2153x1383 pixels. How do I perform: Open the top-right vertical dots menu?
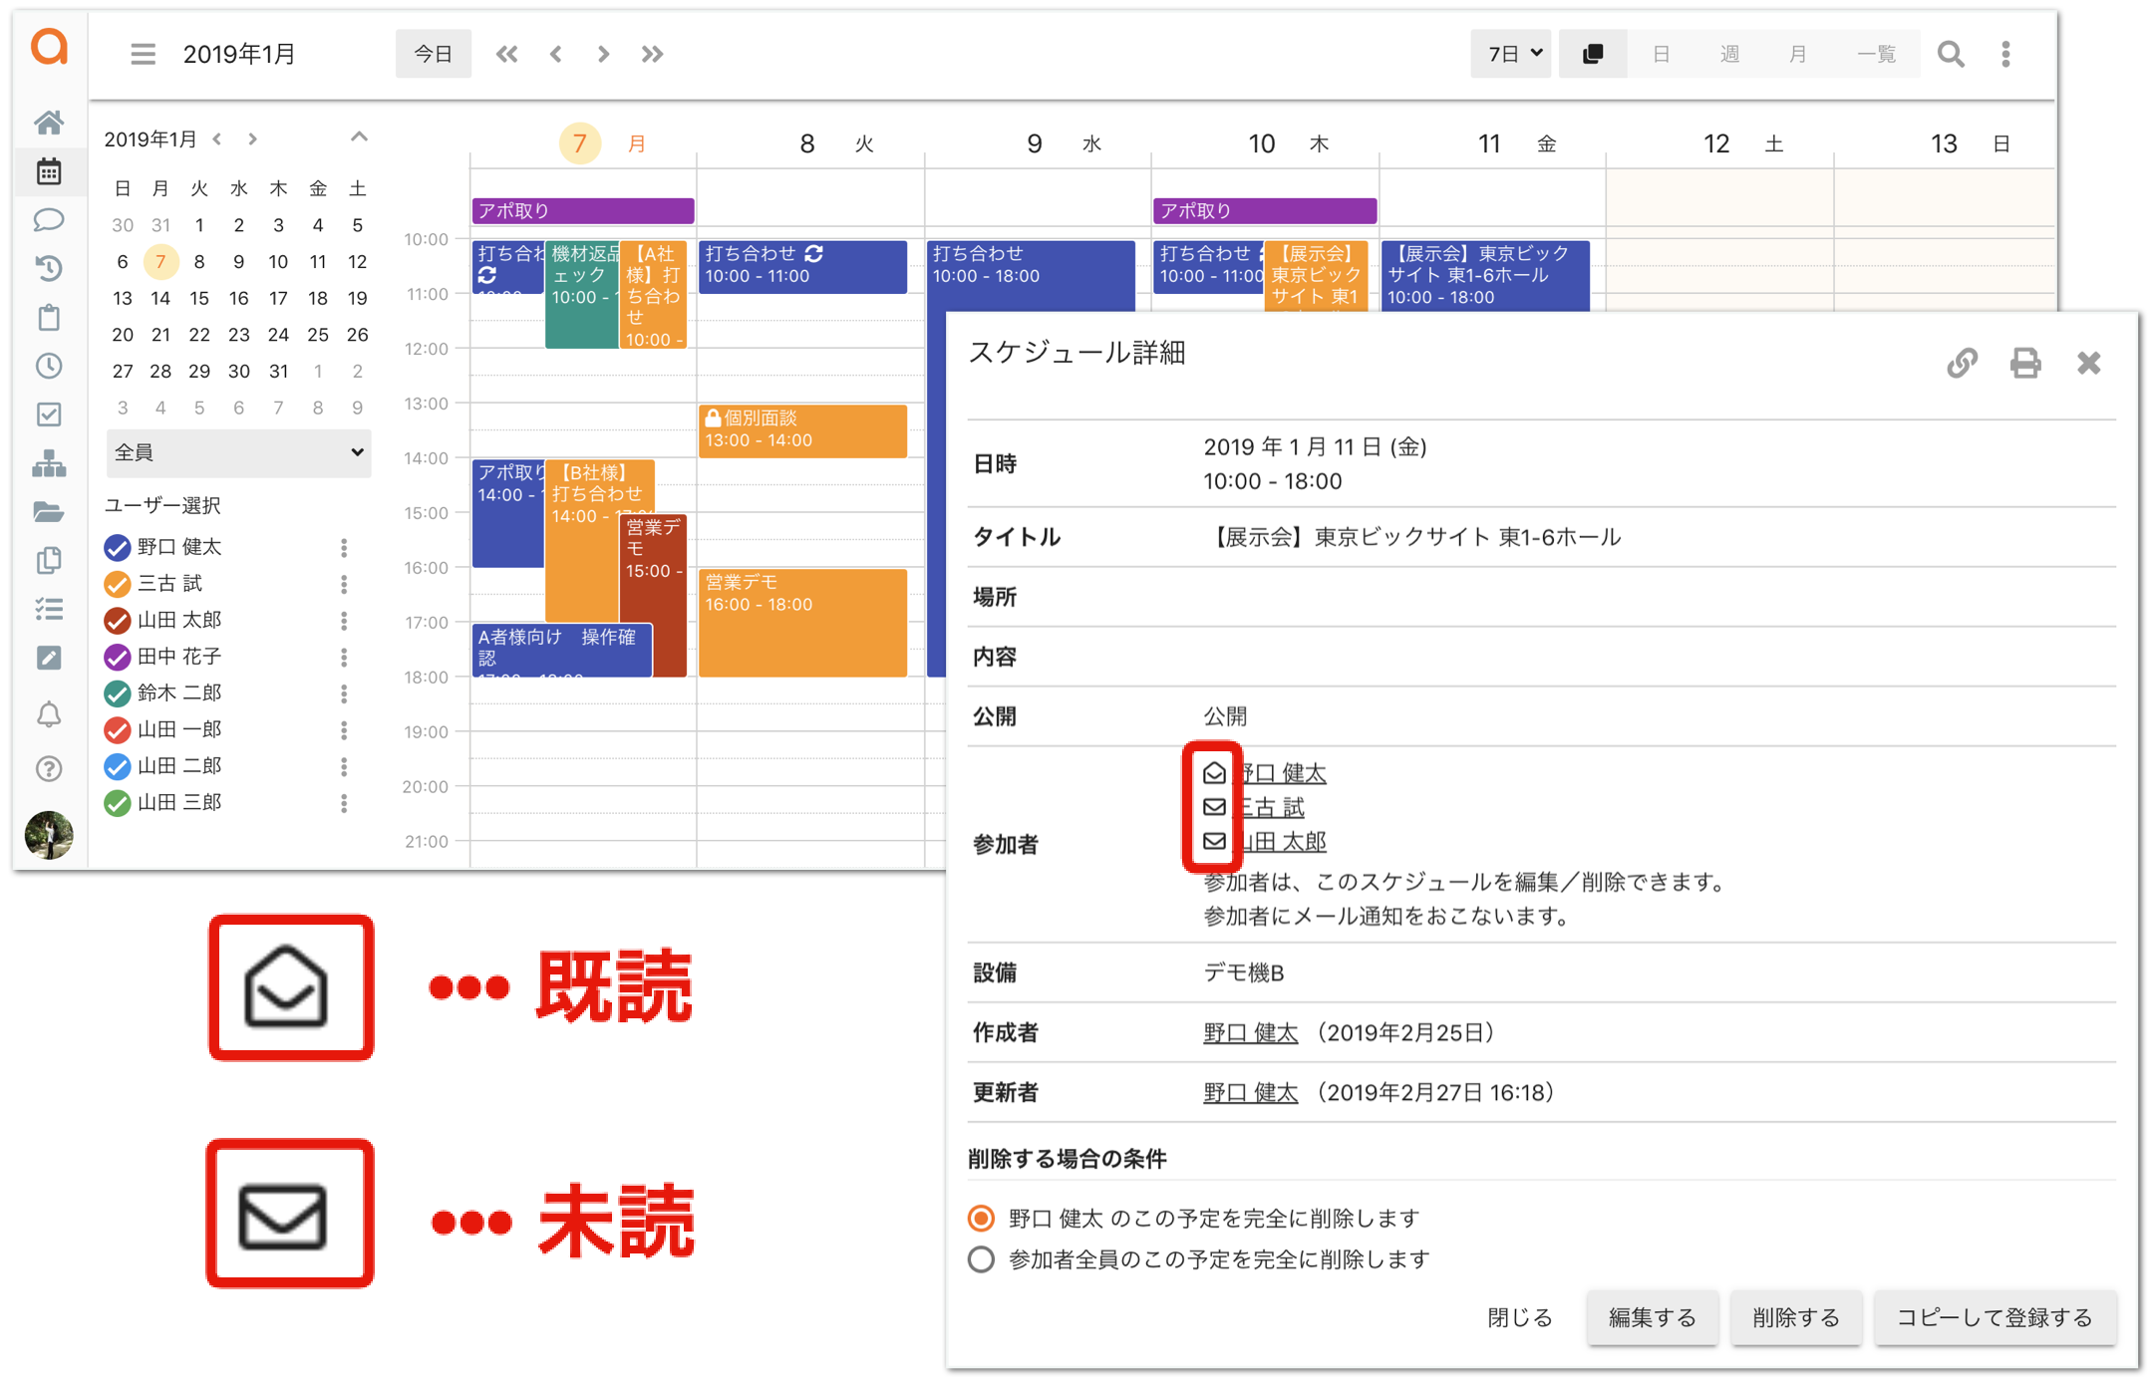[2005, 54]
